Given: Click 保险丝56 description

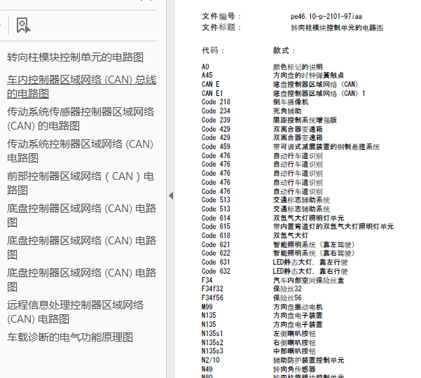Looking at the screenshot, I should pos(287,297).
